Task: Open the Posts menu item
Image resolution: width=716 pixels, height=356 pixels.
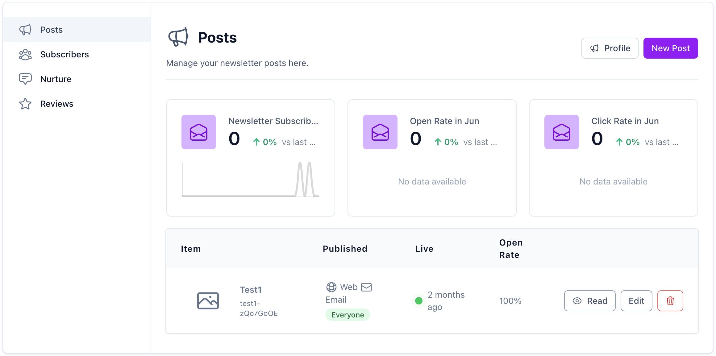Action: (x=77, y=30)
